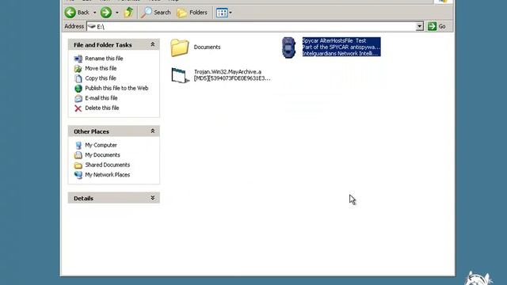The image size is (507, 285).
Task: Collapse the File and Folder Tasks panel
Action: coord(153,44)
